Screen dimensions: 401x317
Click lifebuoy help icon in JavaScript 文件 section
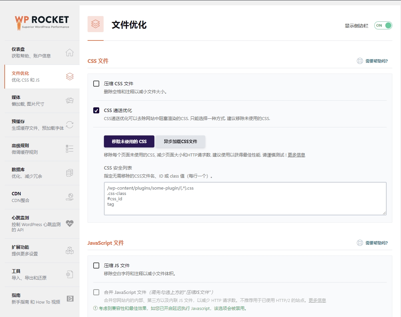tap(360, 243)
